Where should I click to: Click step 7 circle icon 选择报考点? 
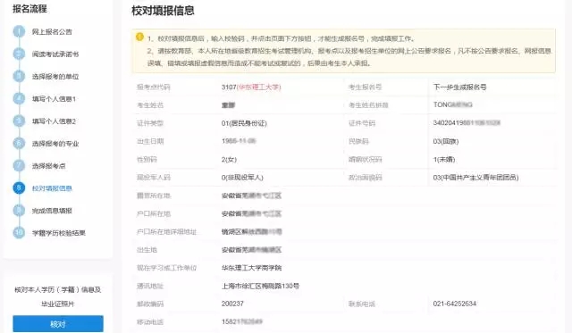pyautogui.click(x=19, y=166)
